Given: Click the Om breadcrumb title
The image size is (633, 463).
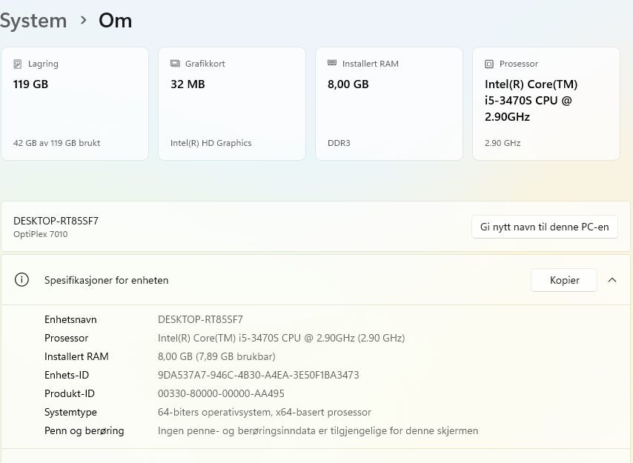Looking at the screenshot, I should coord(116,21).
